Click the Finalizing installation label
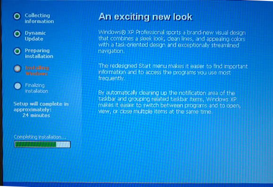273x187 pixels. [x=37, y=88]
